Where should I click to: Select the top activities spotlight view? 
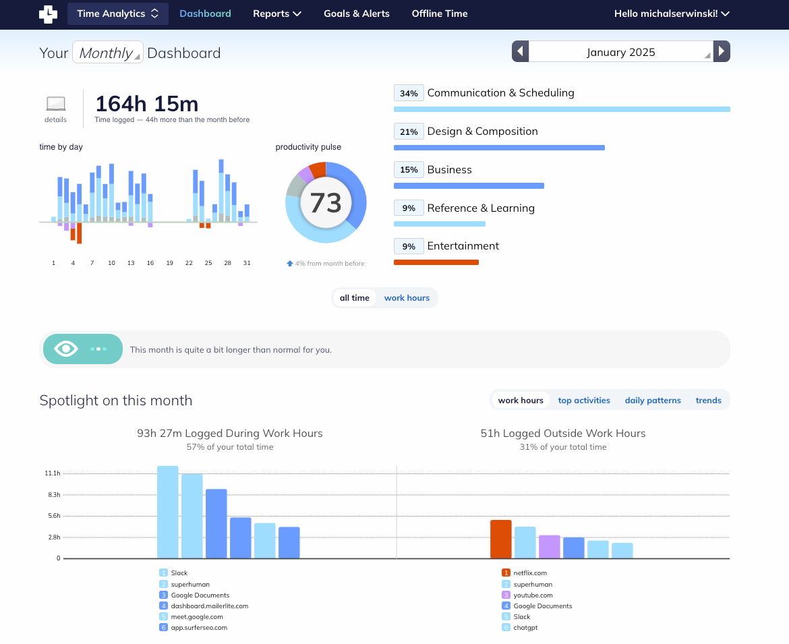click(584, 401)
